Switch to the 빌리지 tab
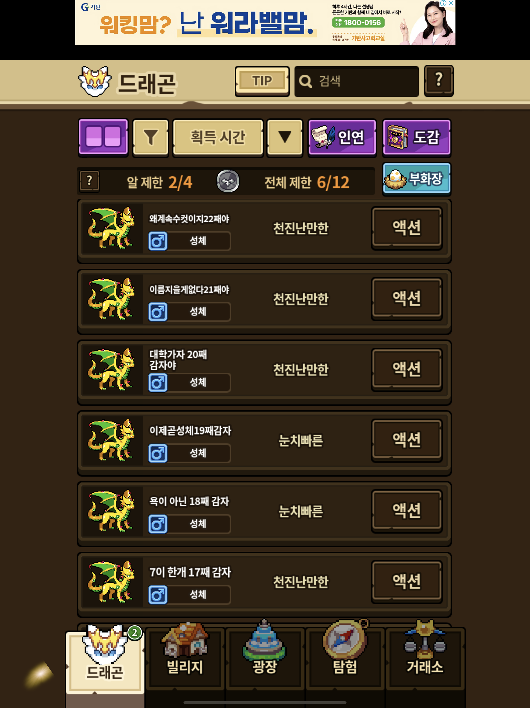This screenshot has width=530, height=708. [185, 656]
